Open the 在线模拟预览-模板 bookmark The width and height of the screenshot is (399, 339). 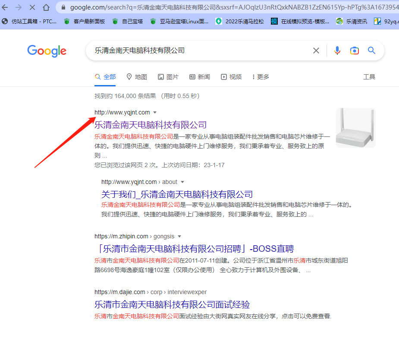pyautogui.click(x=300, y=22)
